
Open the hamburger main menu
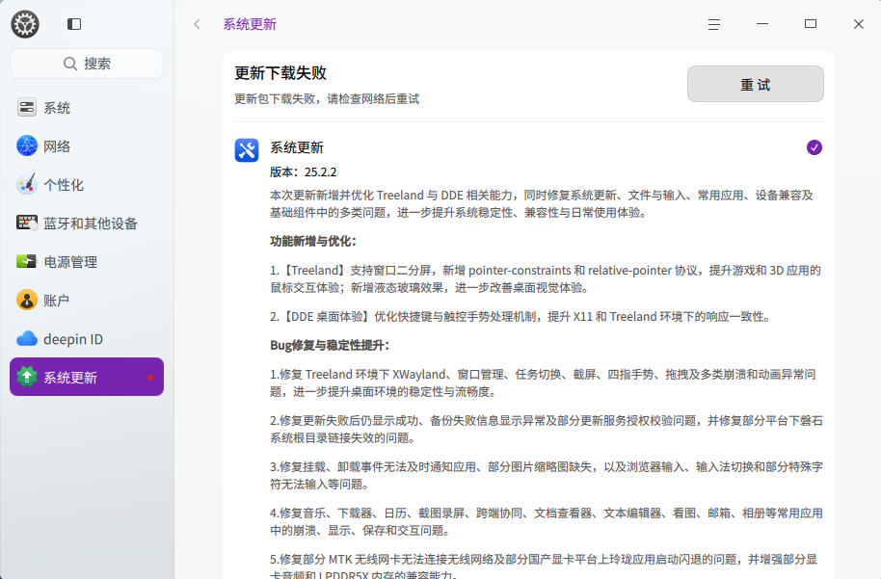(714, 24)
